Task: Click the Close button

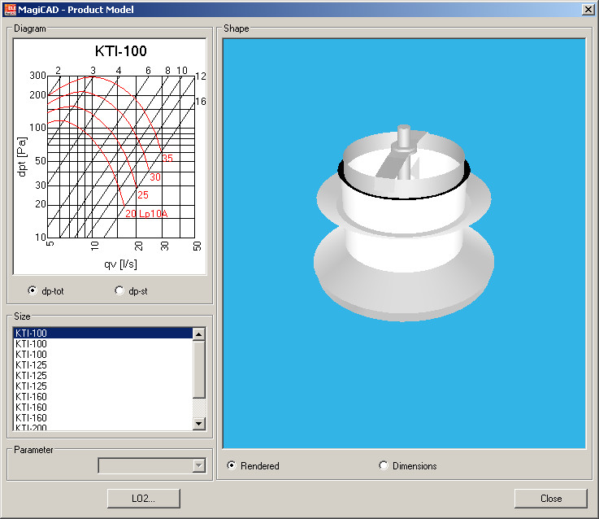Action: [551, 499]
